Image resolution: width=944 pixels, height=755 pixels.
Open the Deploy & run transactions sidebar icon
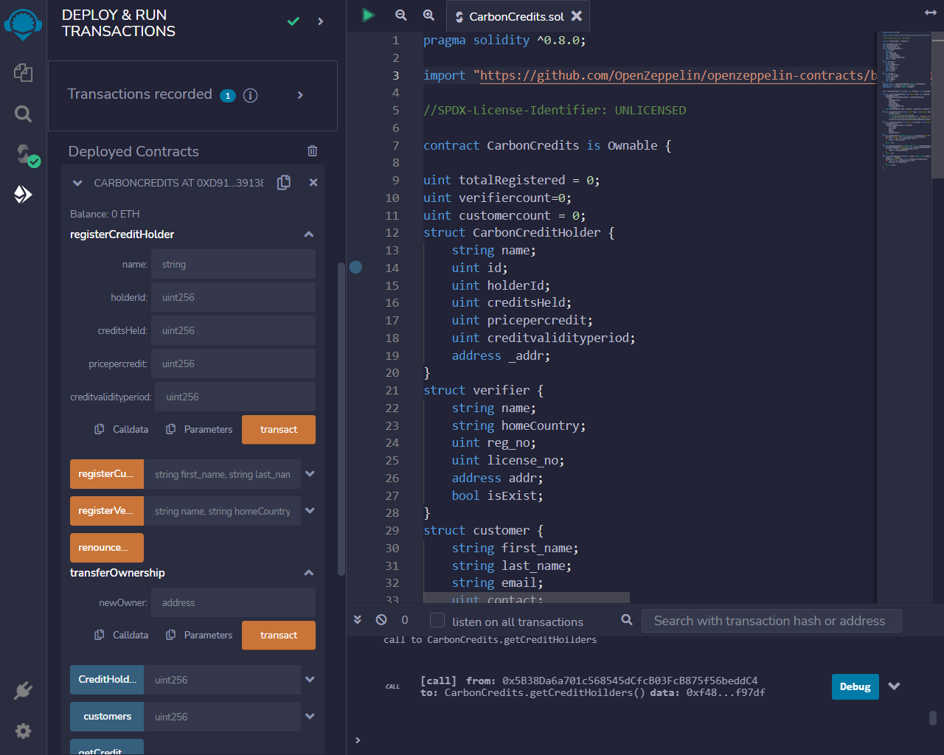23,194
